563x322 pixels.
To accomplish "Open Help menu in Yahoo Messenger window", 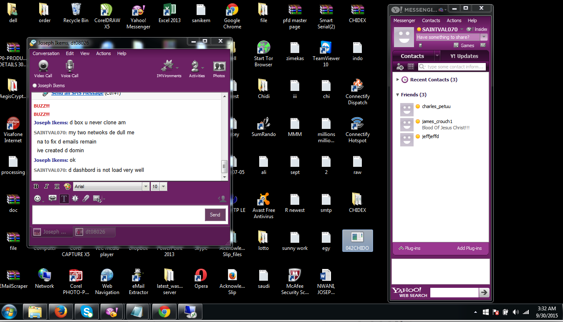I will (472, 20).
